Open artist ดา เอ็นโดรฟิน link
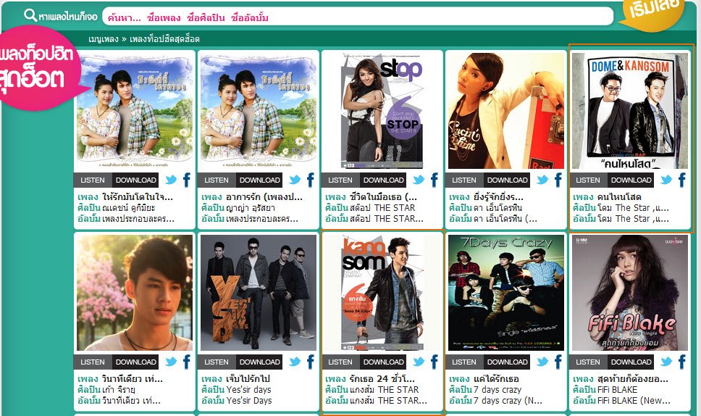This screenshot has width=701, height=416. (498, 208)
